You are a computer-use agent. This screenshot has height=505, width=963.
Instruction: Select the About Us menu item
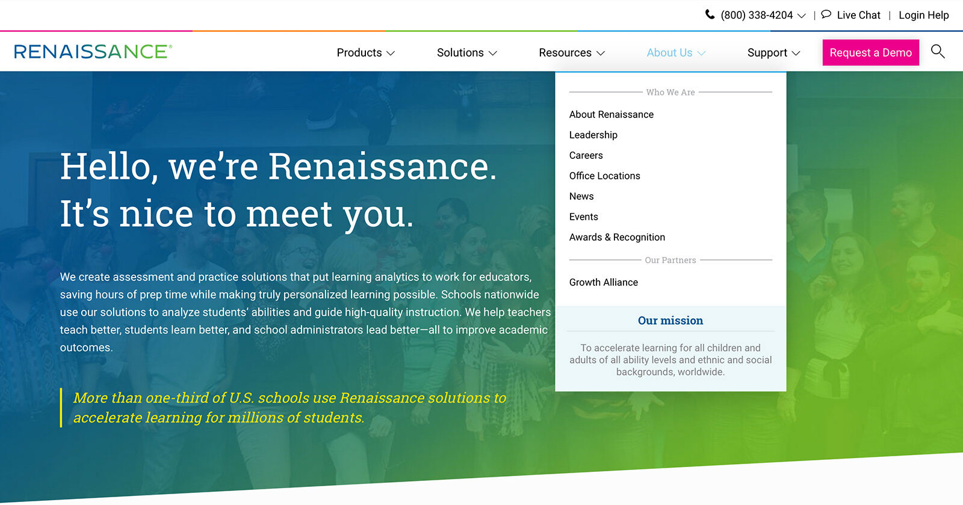[x=669, y=53]
